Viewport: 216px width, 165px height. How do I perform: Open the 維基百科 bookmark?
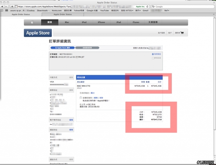coord(115,10)
